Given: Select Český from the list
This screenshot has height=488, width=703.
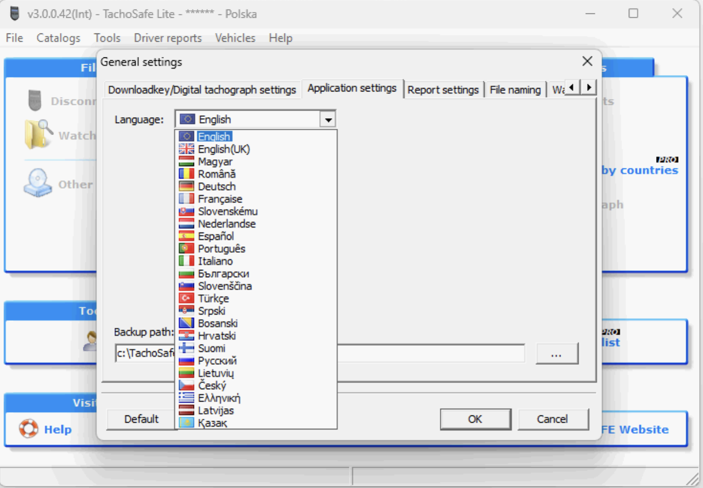Looking at the screenshot, I should pyautogui.click(x=256, y=385).
